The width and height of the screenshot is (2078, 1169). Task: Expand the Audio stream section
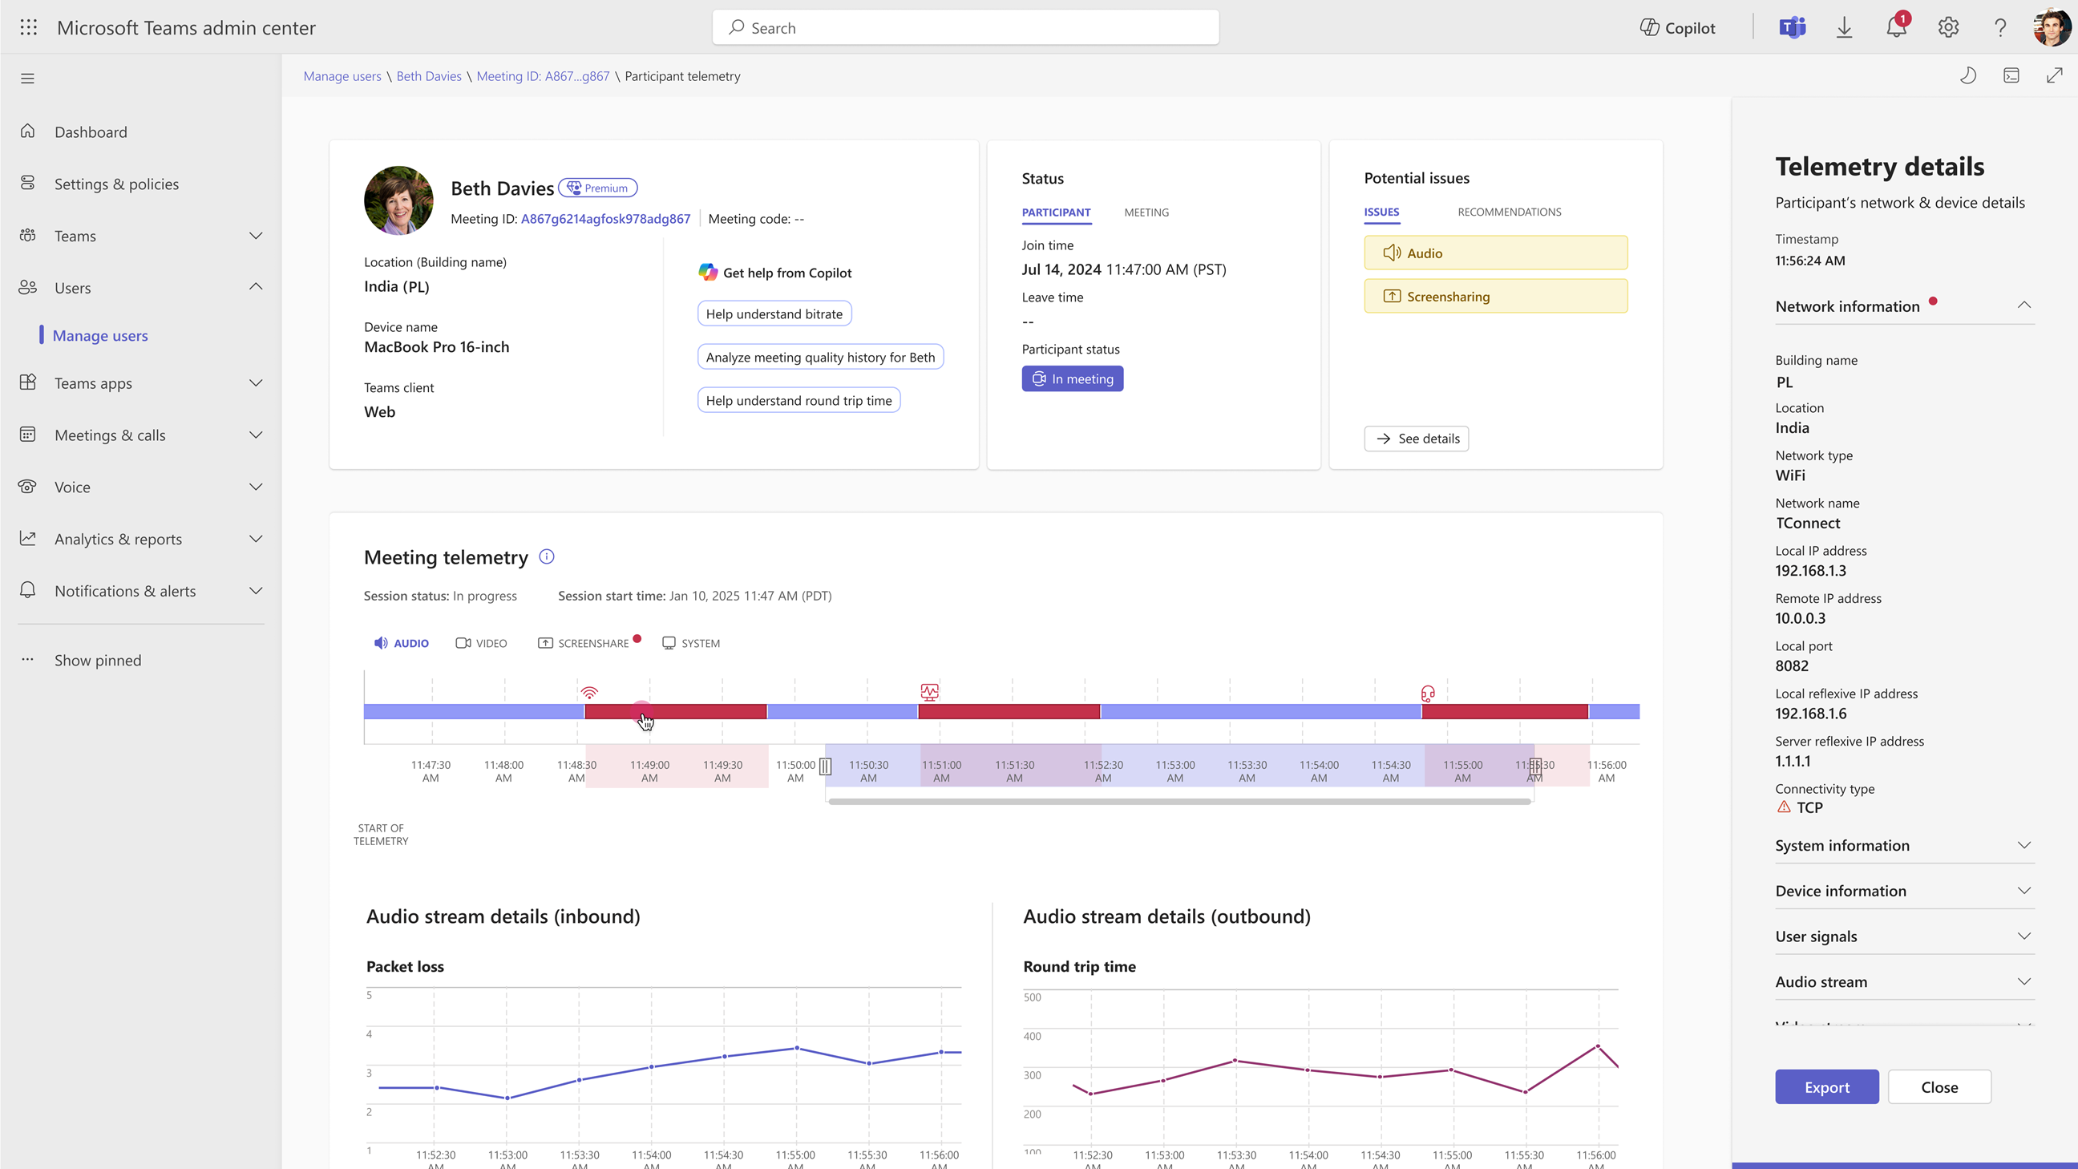[x=1904, y=982]
